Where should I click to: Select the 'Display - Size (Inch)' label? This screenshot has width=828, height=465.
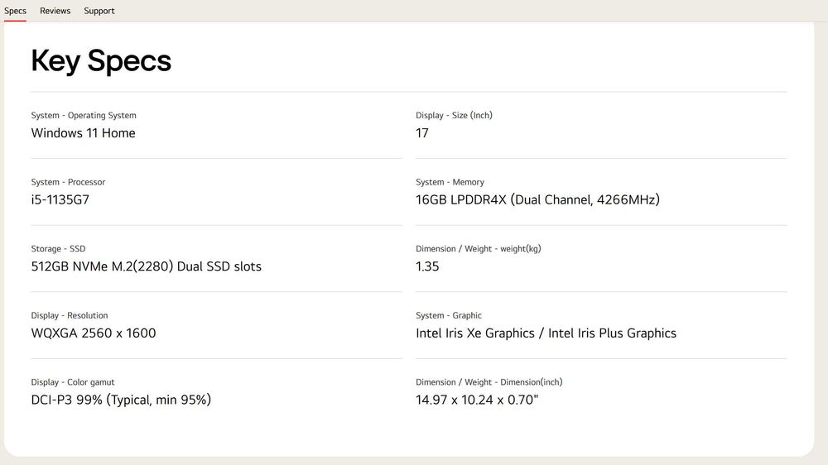point(454,115)
